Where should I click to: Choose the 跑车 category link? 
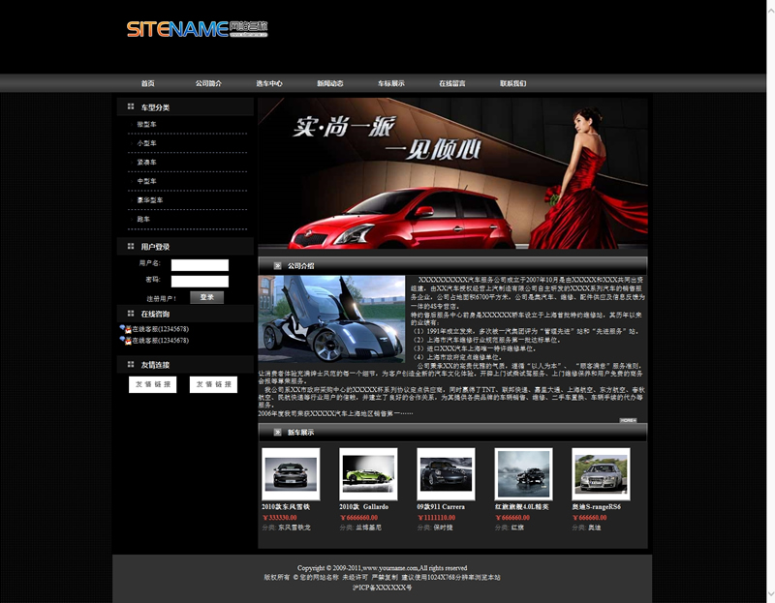click(x=144, y=220)
